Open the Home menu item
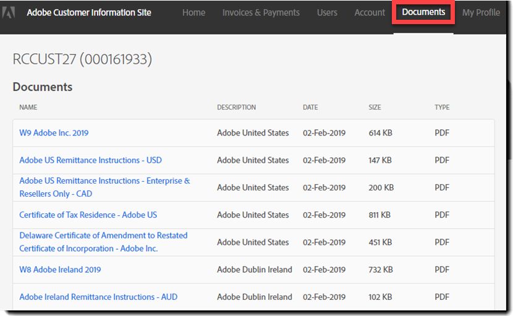 (x=193, y=12)
